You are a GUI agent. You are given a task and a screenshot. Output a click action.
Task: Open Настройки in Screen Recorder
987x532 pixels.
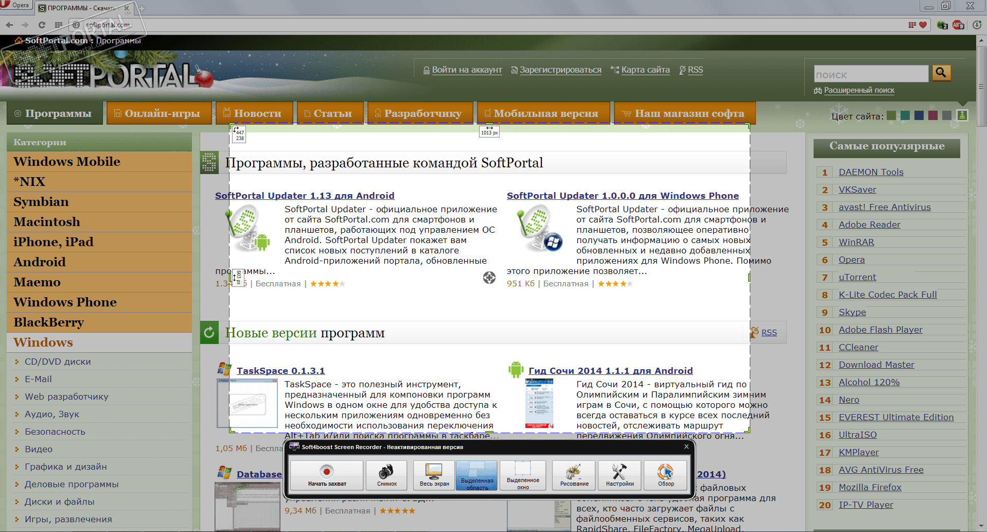coord(620,475)
